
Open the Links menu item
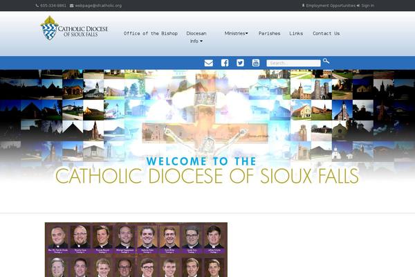point(296,33)
